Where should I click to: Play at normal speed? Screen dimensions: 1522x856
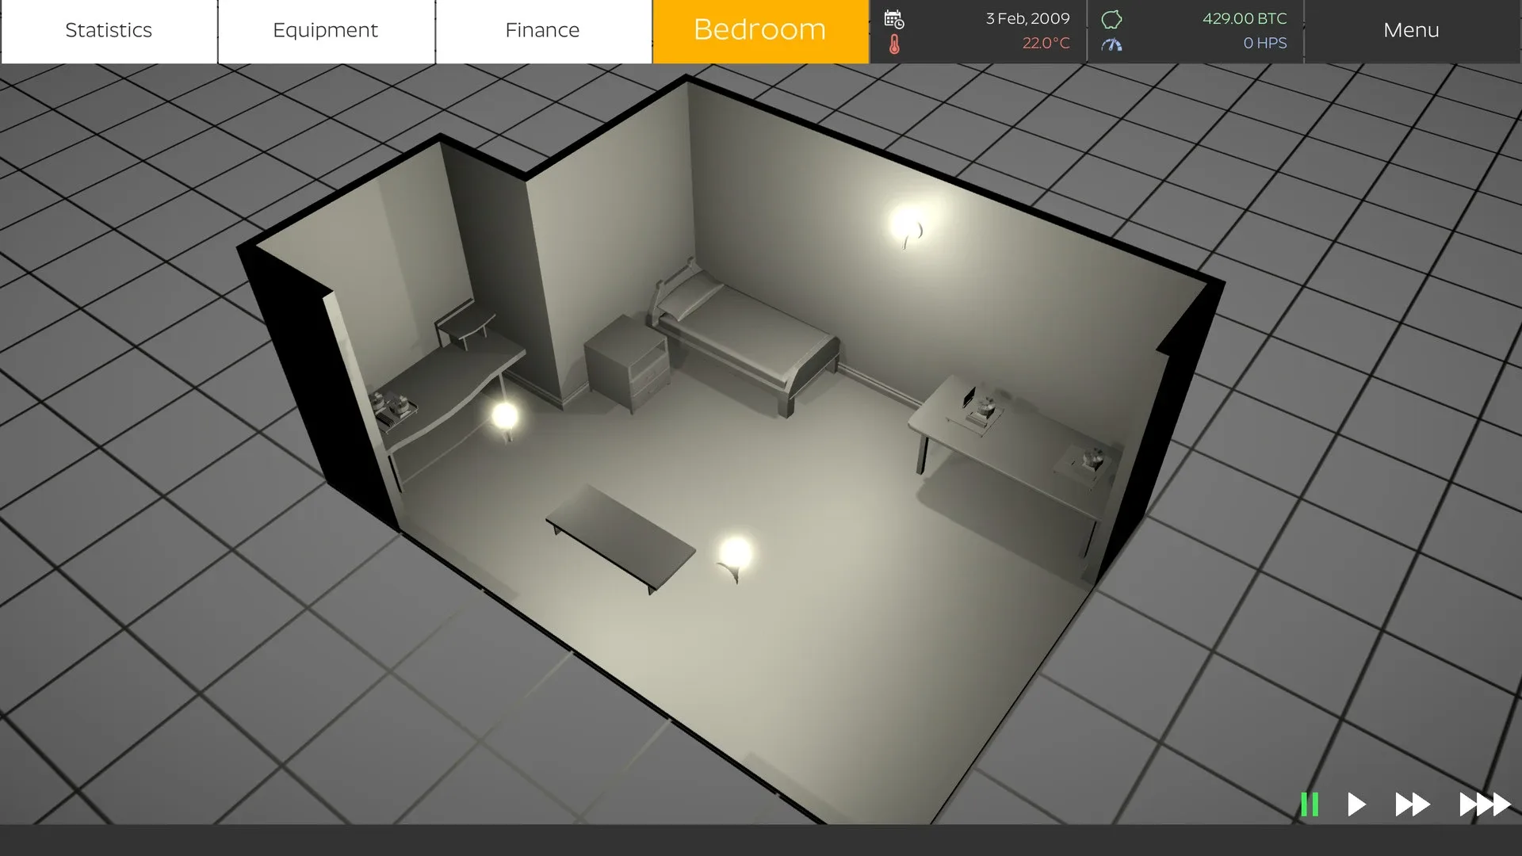coord(1356,804)
